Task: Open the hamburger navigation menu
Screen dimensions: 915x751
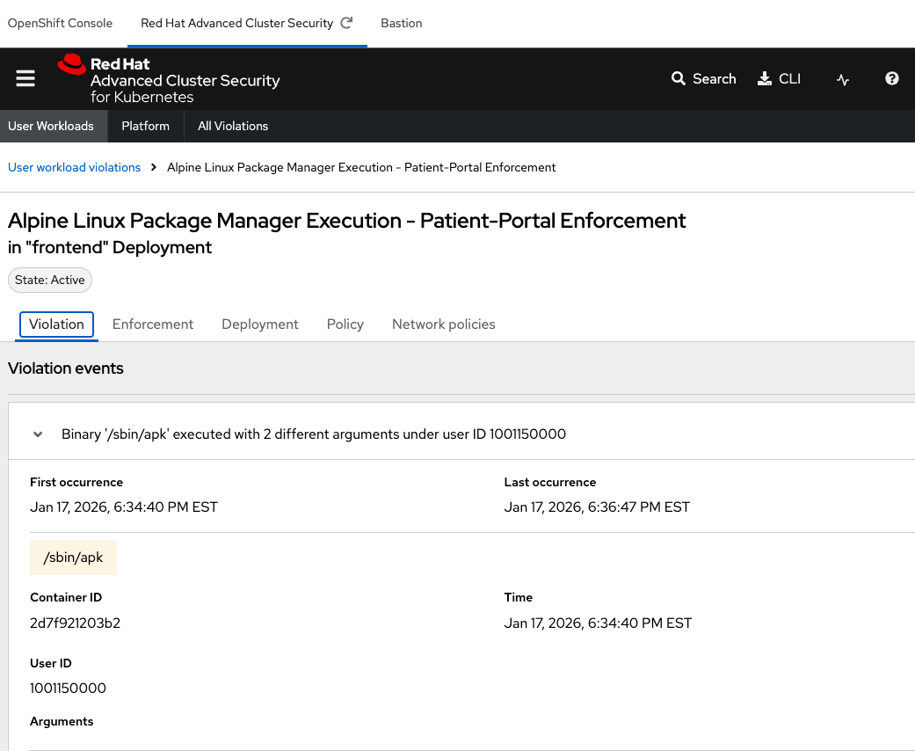Action: coord(25,79)
